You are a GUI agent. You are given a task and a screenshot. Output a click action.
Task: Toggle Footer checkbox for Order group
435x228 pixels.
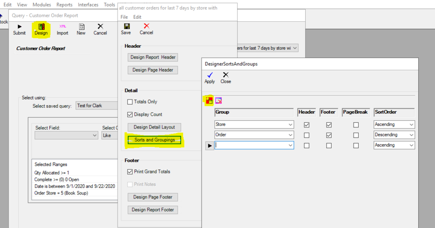(x=329, y=135)
